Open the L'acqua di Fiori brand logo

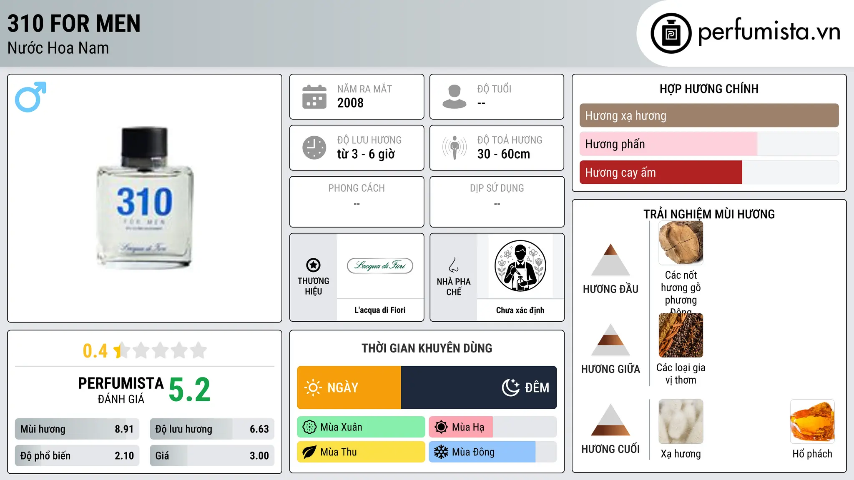coord(380,265)
